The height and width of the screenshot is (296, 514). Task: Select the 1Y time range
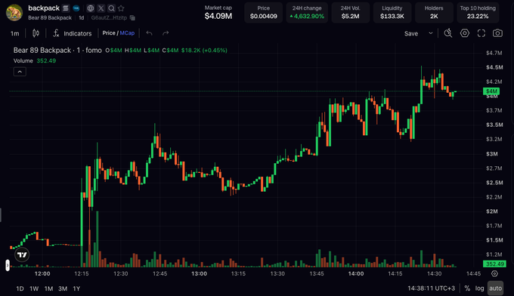[x=76, y=288]
